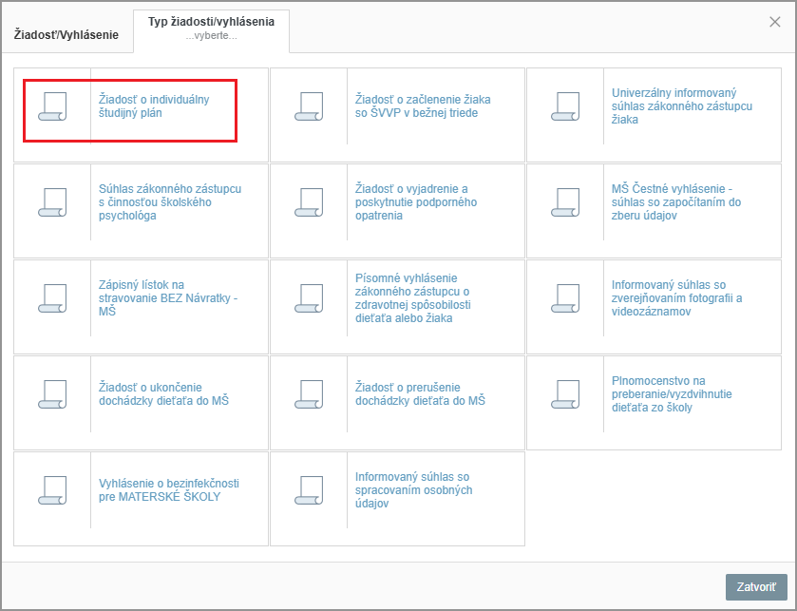Click scroll icon for Zápisný lístok na stravovanie

[x=52, y=298]
